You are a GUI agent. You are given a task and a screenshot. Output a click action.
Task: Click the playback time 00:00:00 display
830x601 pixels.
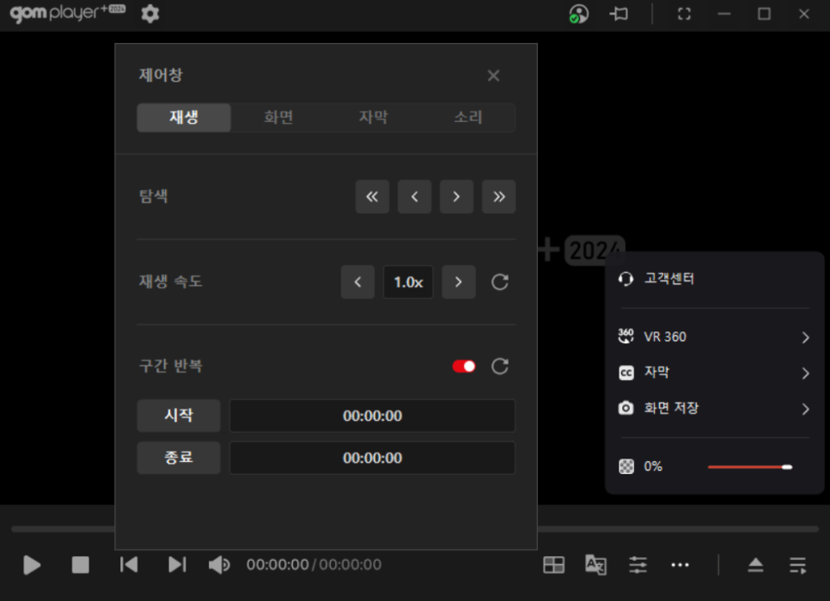(x=278, y=565)
